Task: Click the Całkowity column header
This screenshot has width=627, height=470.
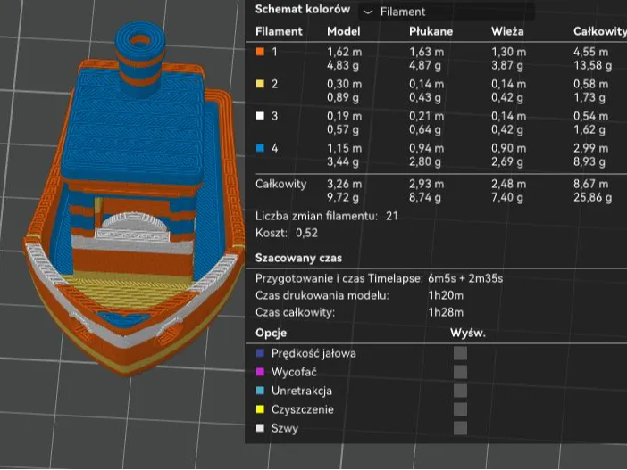Action: coord(600,31)
